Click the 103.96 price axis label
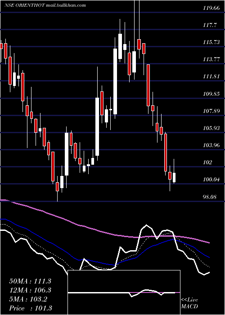Viewport: 225px width, 315px height. click(x=211, y=145)
